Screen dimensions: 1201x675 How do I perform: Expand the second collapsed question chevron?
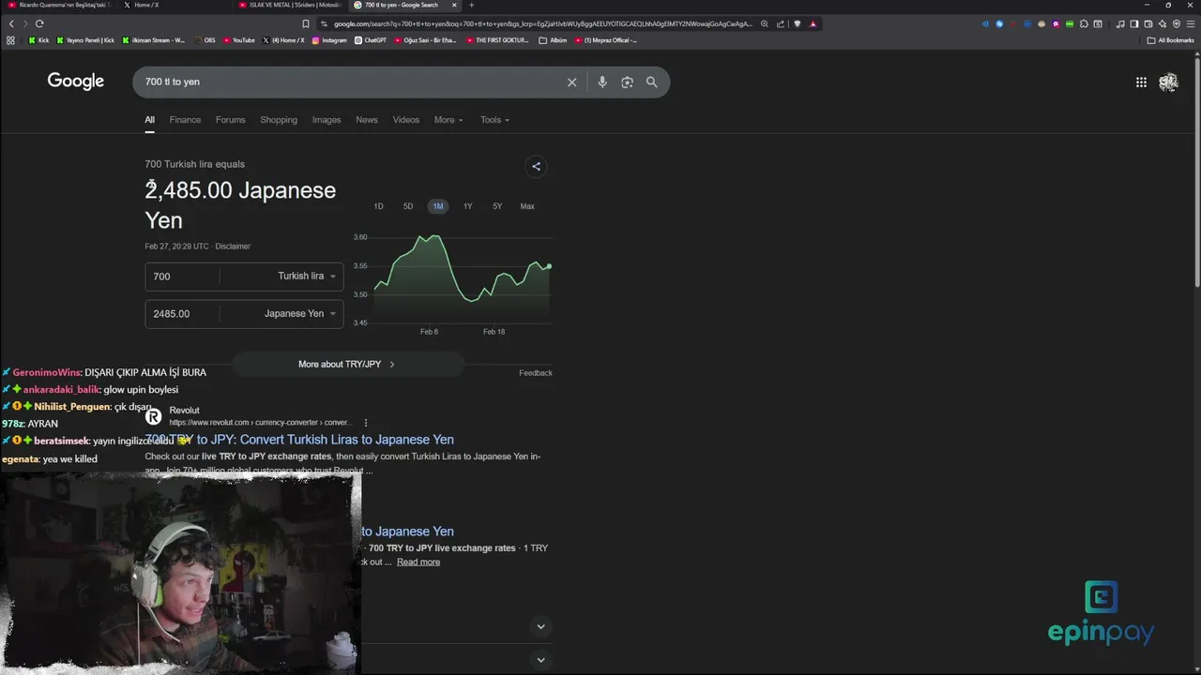540,660
